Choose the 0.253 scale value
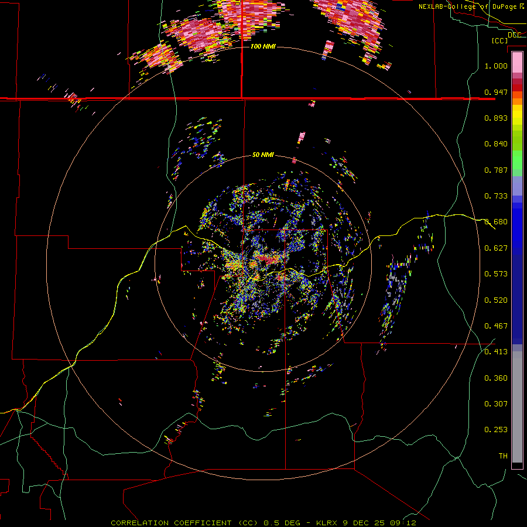This screenshot has width=527, height=527. 496,430
